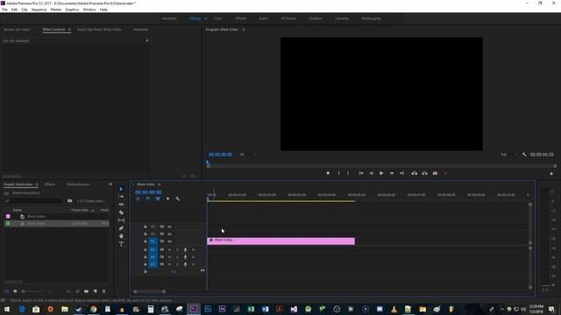Open the Sequence menu
Viewport: 561px width, 315px height.
[39, 10]
